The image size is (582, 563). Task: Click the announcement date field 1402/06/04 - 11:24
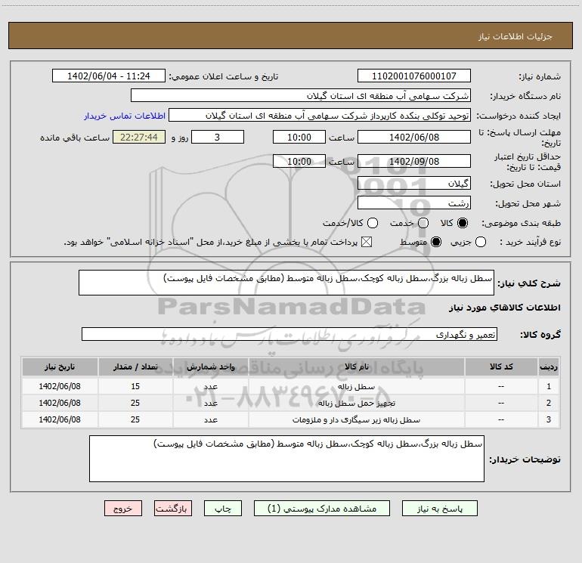(109, 76)
